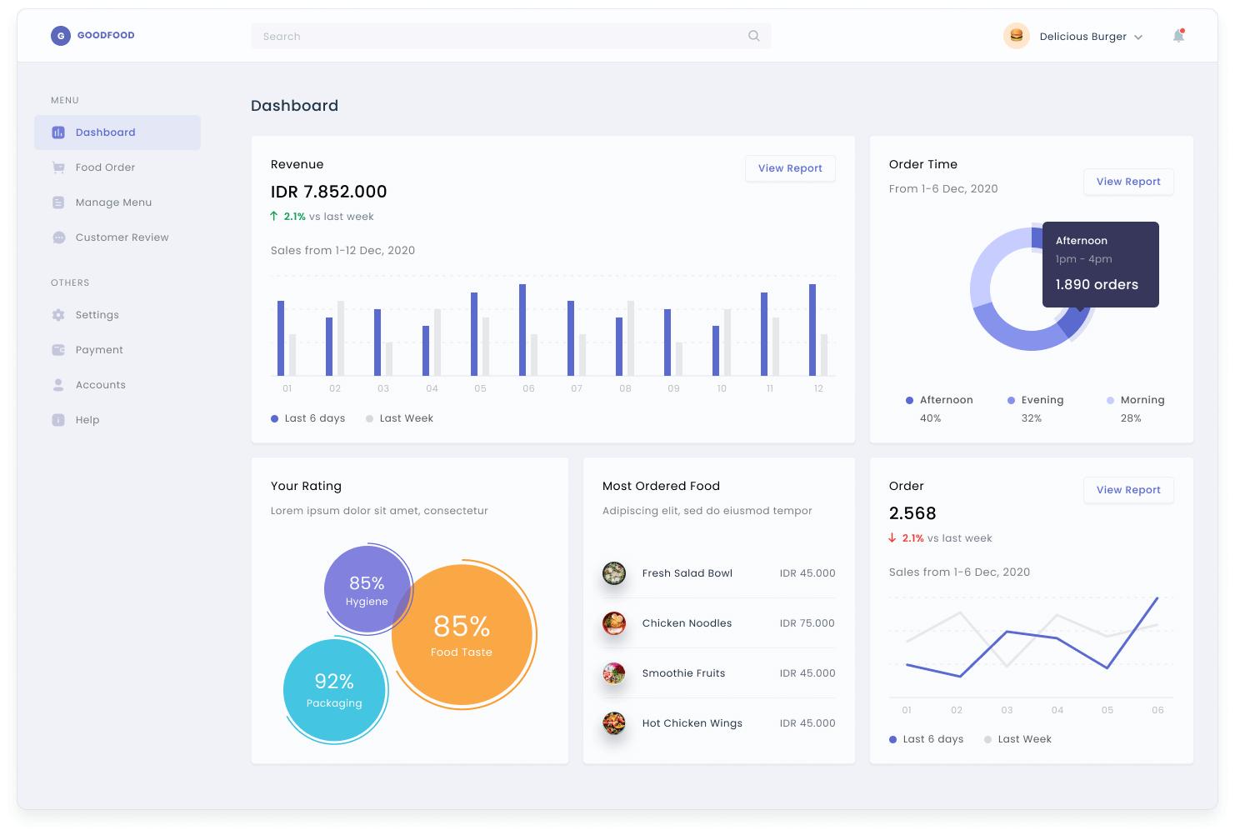Click the Evening 32% value

[x=1032, y=418]
